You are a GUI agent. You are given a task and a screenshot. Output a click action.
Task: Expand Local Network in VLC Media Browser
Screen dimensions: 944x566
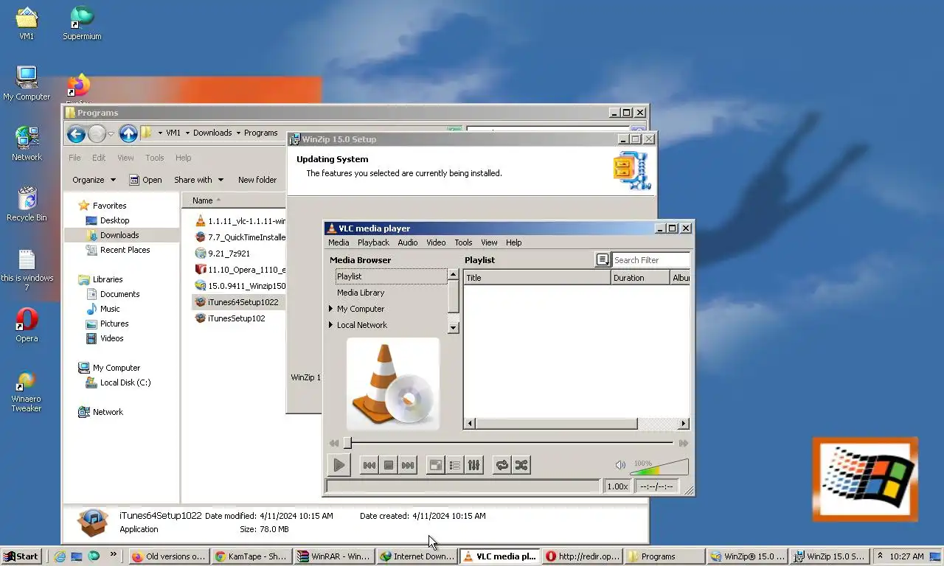330,325
